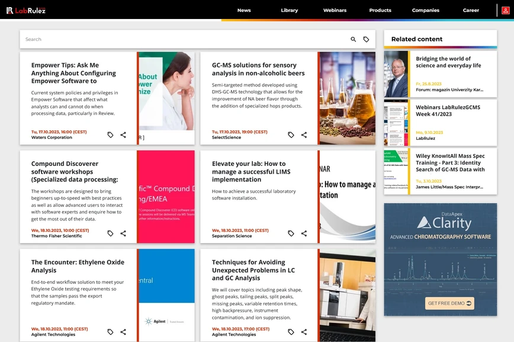The height and width of the screenshot is (342, 514).
Task: Open Bridging the world of science article
Action: [x=448, y=62]
